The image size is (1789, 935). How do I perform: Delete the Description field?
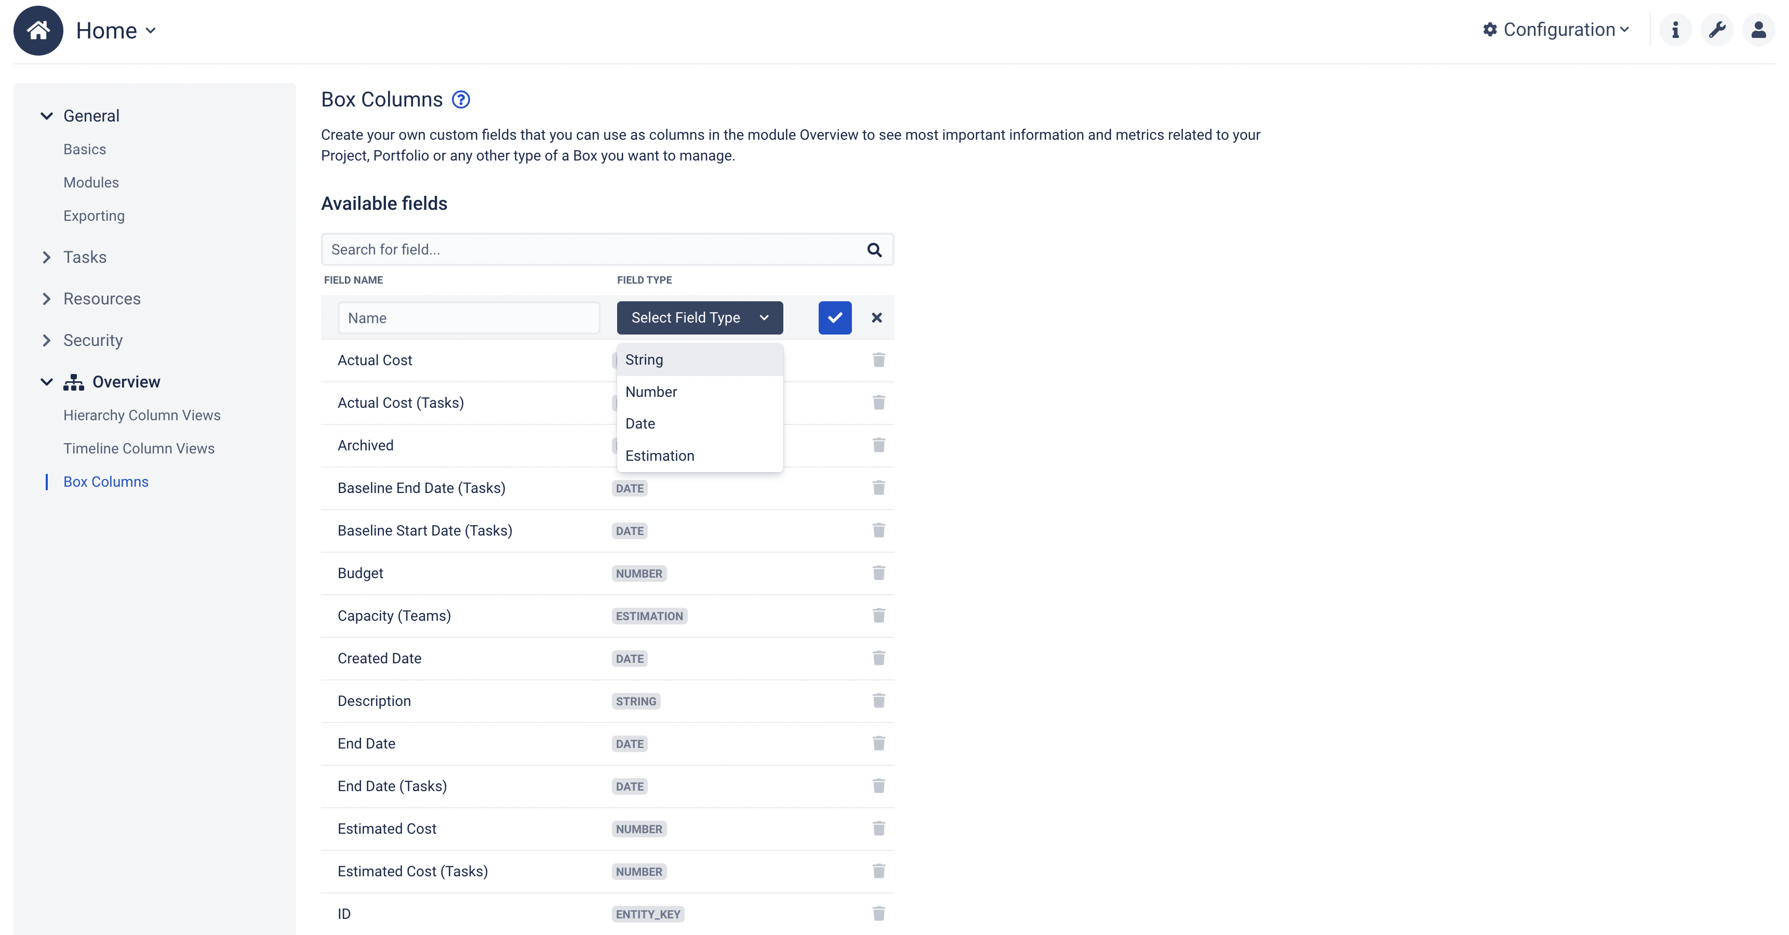tap(878, 701)
